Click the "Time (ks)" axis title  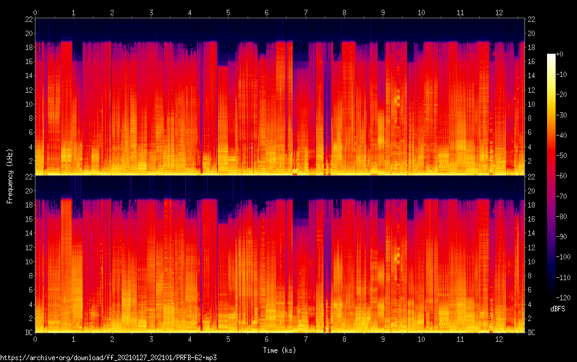(x=279, y=350)
